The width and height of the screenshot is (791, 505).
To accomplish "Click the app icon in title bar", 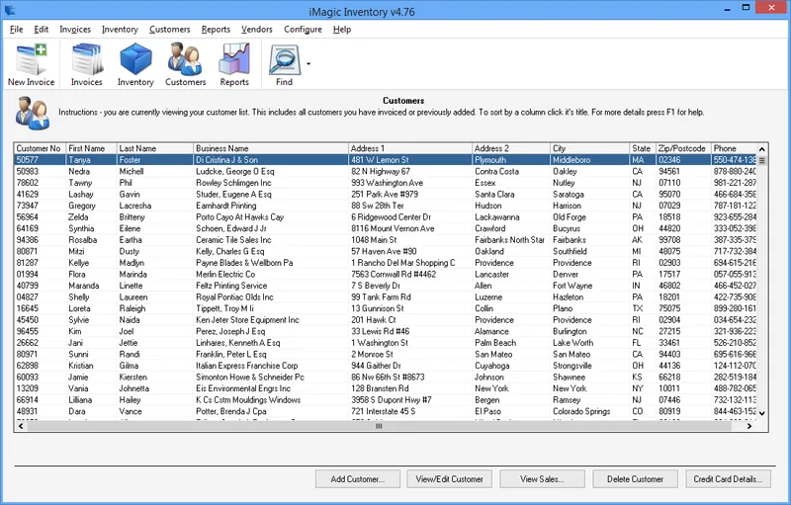I will (10, 10).
